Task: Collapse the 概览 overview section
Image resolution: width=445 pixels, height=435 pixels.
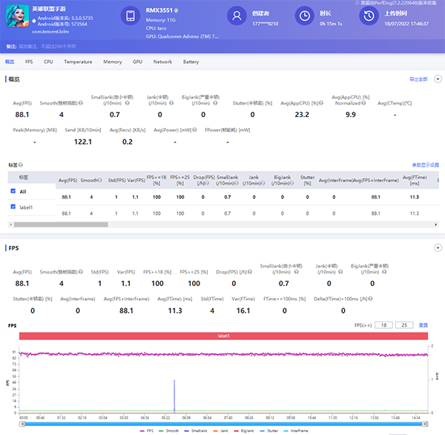Action: [x=437, y=79]
